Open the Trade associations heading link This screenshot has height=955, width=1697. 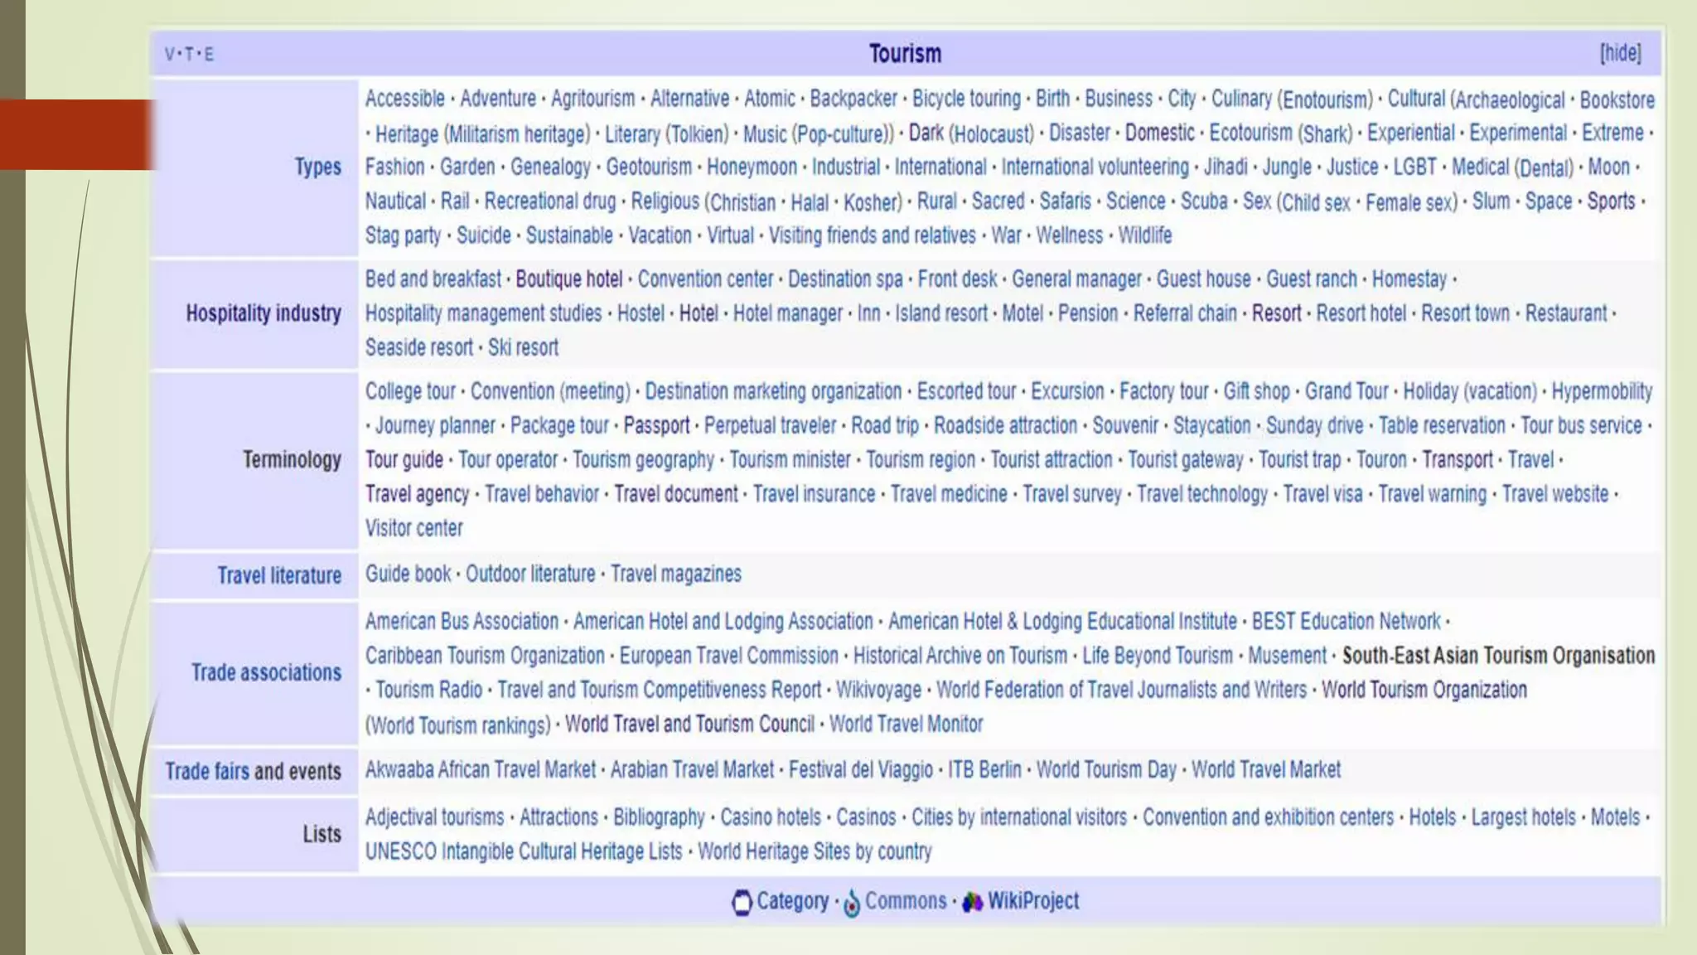(x=266, y=672)
